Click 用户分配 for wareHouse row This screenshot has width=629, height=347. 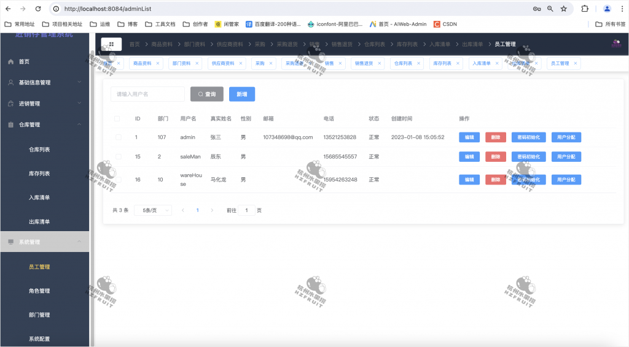[x=566, y=180]
